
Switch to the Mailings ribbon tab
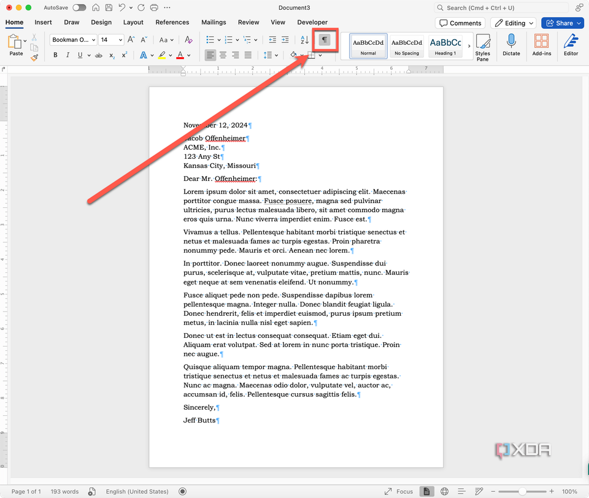(214, 21)
